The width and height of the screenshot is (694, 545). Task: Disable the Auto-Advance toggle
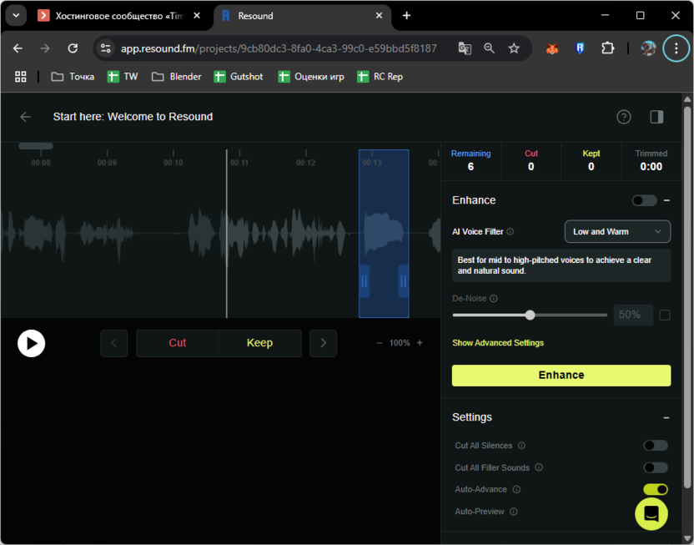coord(655,490)
